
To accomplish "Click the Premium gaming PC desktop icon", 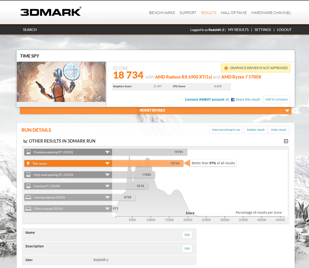I will click(29, 152).
